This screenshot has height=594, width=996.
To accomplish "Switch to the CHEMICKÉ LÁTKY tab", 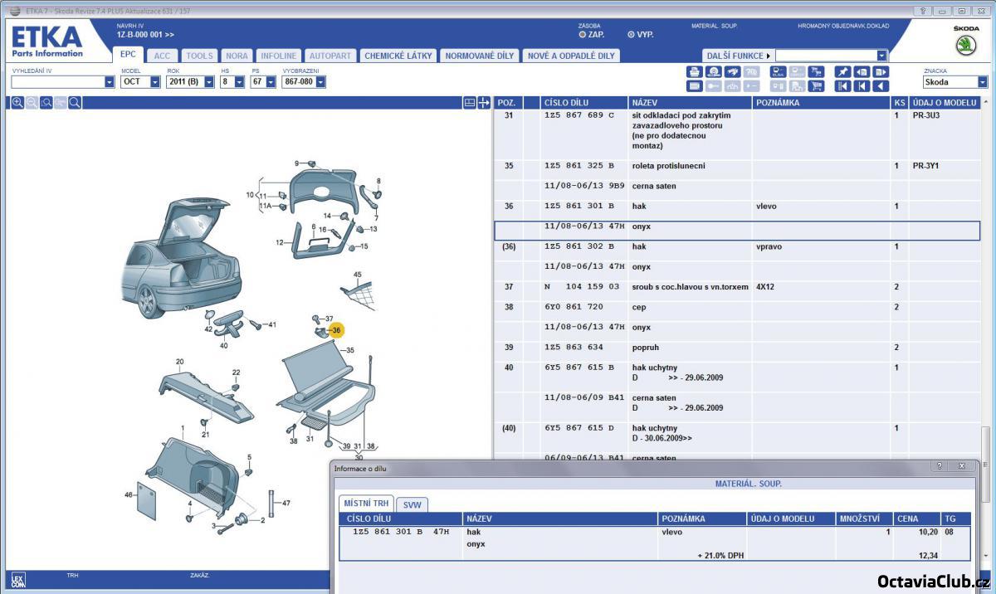I will 398,56.
